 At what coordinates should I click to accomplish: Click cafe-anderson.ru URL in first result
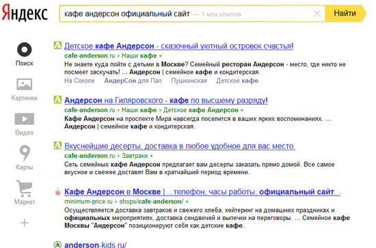pyautogui.click(x=90, y=55)
